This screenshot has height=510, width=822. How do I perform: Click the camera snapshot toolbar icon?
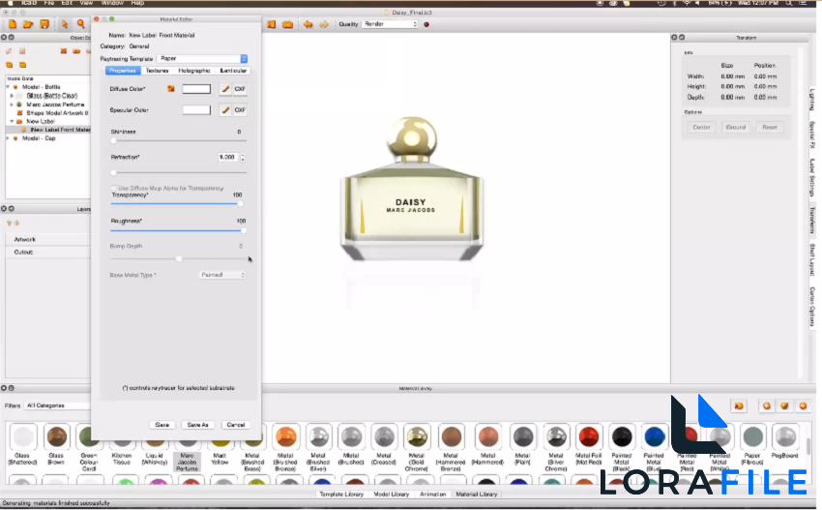(288, 24)
